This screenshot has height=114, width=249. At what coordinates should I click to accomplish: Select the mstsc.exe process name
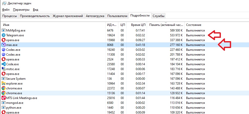13,69
